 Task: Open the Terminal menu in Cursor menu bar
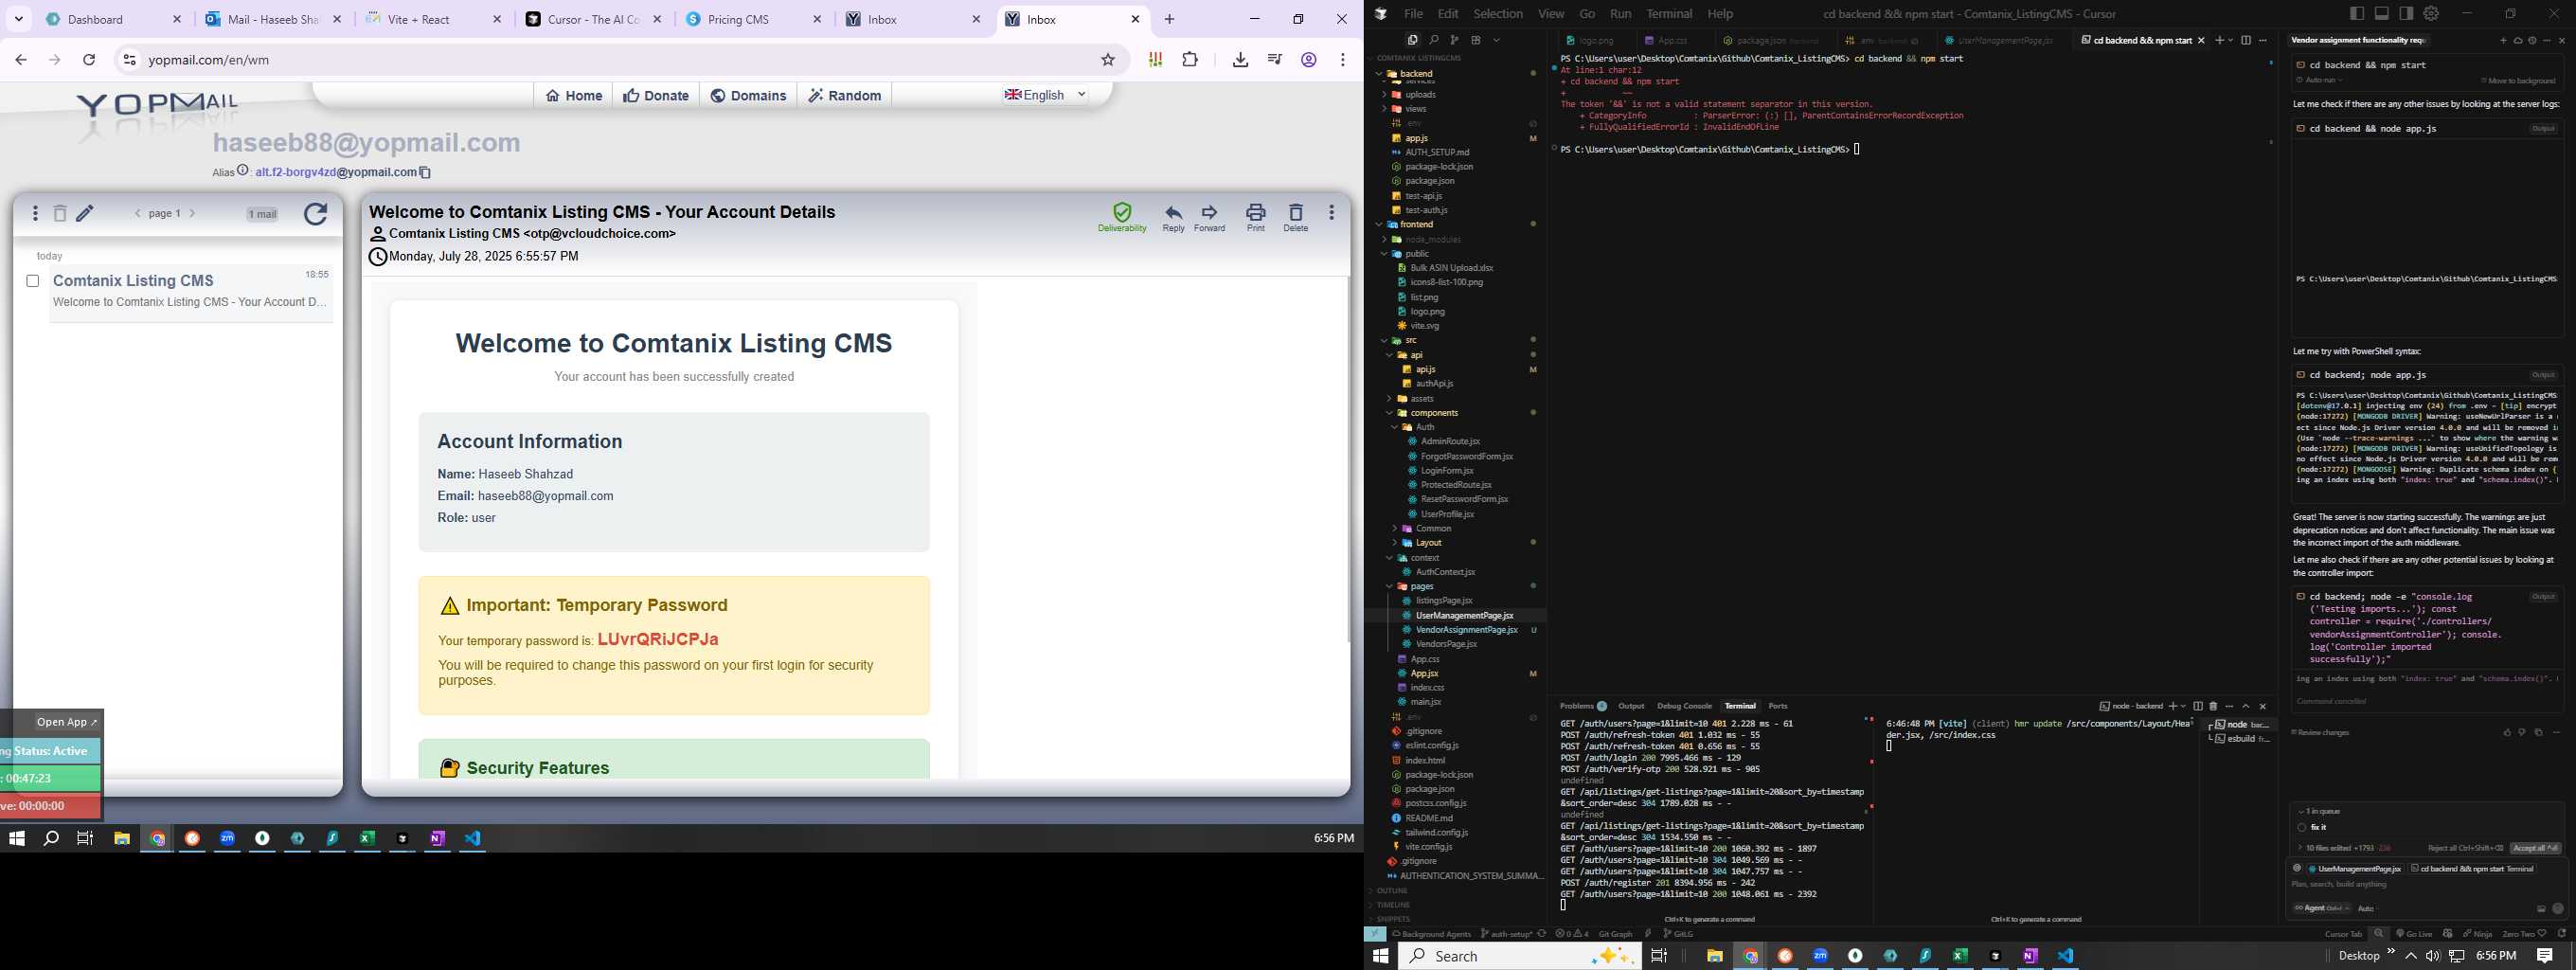1669,14
